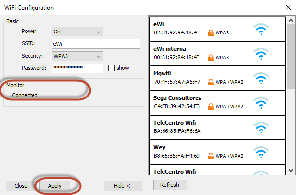Click into the SSID input field
Viewport: 296px width, 195px height.
96,44
